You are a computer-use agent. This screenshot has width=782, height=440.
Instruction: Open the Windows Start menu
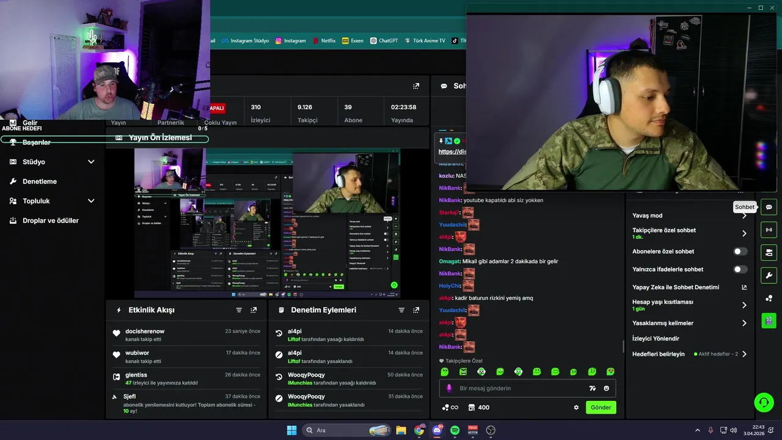[291, 430]
